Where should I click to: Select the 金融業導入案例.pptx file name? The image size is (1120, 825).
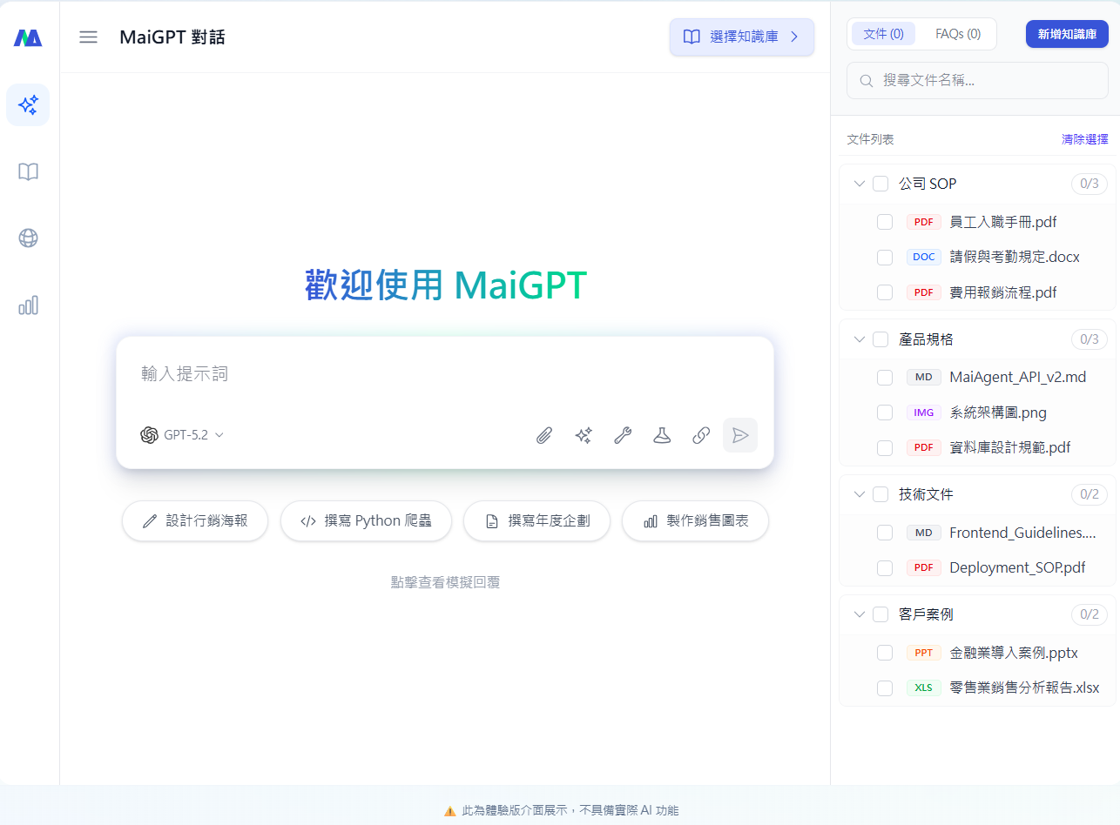point(1014,653)
